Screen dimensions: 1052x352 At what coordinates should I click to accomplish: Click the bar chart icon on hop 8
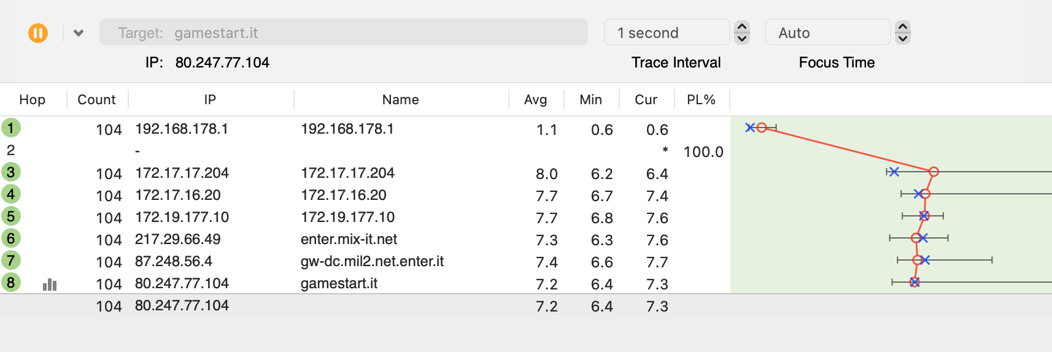pos(50,285)
